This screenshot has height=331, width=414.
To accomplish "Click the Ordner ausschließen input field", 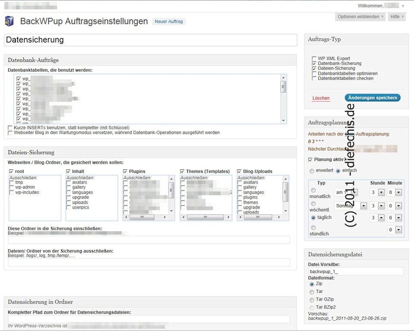I will [x=149, y=262].
